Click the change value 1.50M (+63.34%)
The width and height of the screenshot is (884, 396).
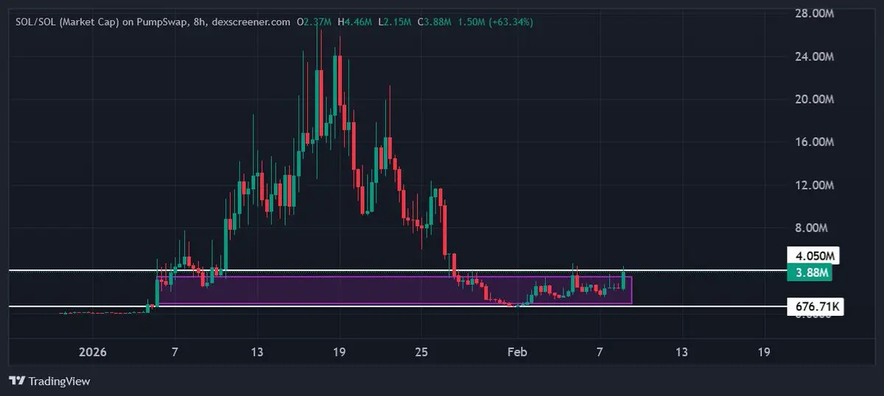coord(496,22)
